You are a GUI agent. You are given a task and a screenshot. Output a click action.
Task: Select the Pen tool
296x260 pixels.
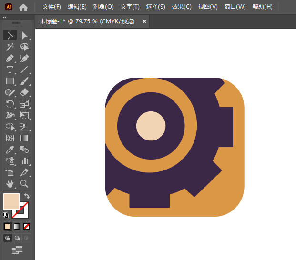coord(10,58)
